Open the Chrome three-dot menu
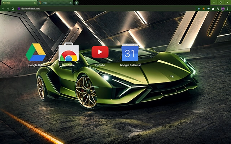This screenshot has width=231, height=144. pyautogui.click(x=228, y=9)
